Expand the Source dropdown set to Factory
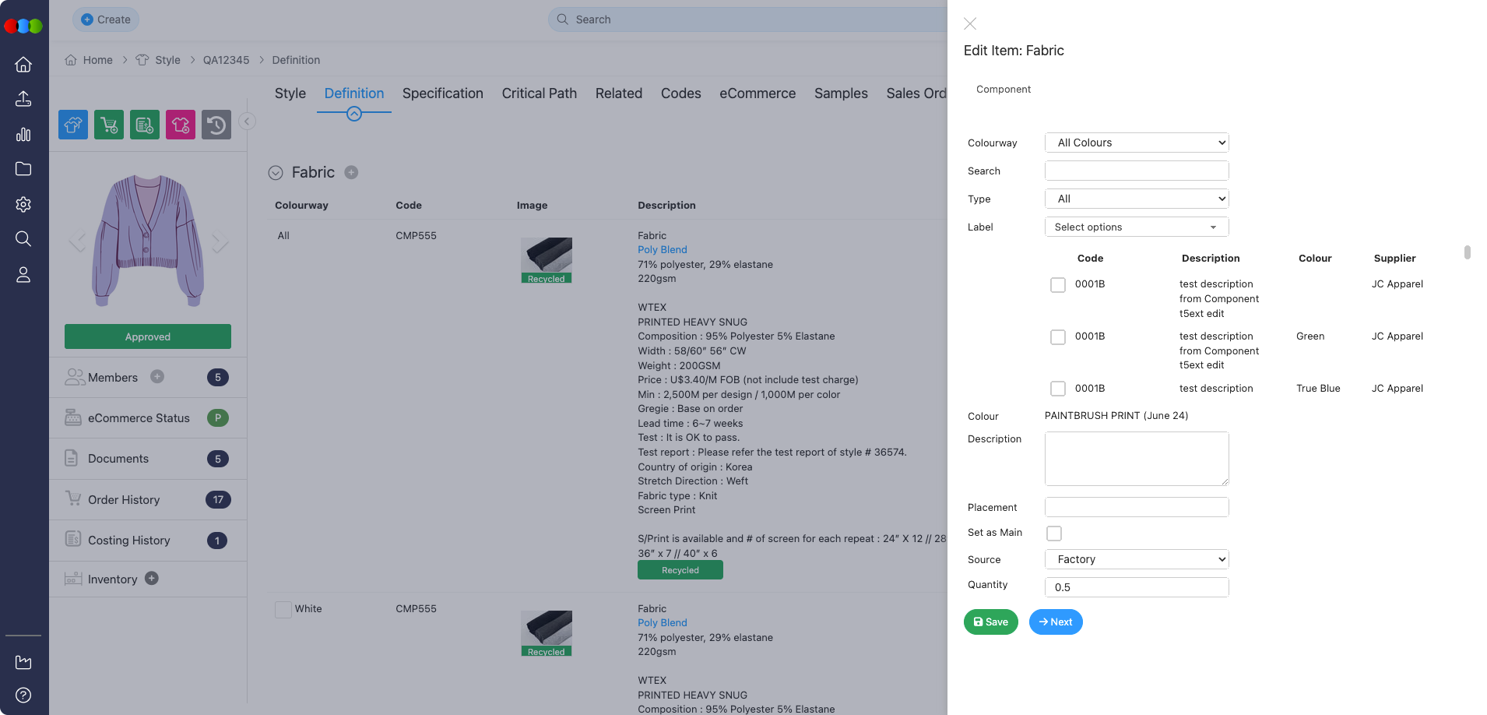 point(1137,559)
